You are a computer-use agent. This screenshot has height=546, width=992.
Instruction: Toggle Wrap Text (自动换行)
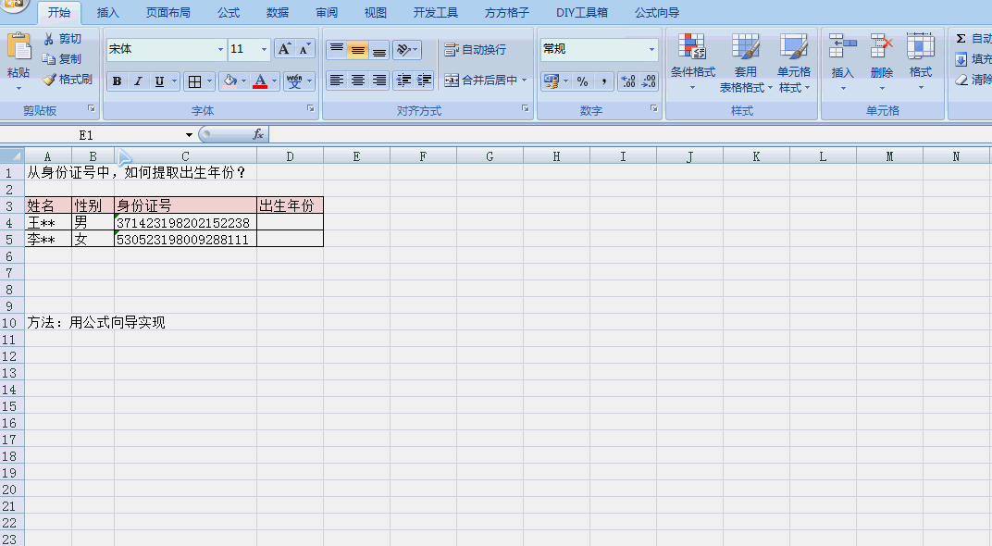click(475, 49)
